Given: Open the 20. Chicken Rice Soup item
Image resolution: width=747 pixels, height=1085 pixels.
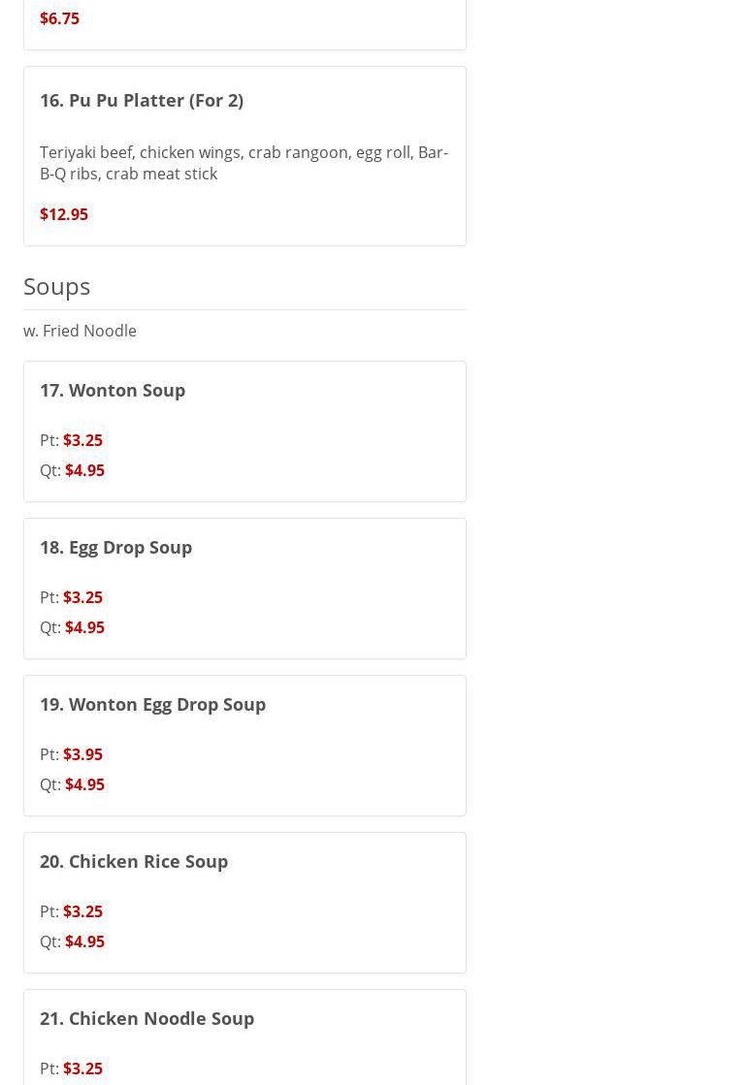Looking at the screenshot, I should pos(134,861).
